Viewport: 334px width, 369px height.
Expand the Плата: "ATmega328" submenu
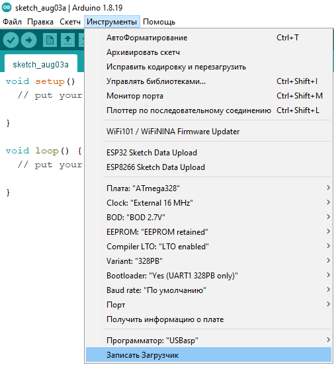pyautogui.click(x=208, y=188)
